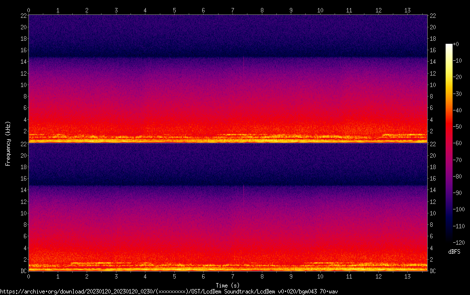Click the 12 kHz right-axis label of the upper channel
Screen dimensions: 470x295
tap(433, 73)
